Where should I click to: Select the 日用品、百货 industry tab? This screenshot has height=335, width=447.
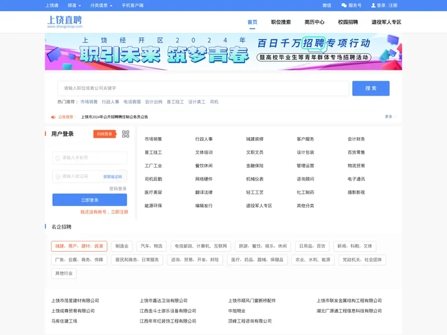(312, 246)
